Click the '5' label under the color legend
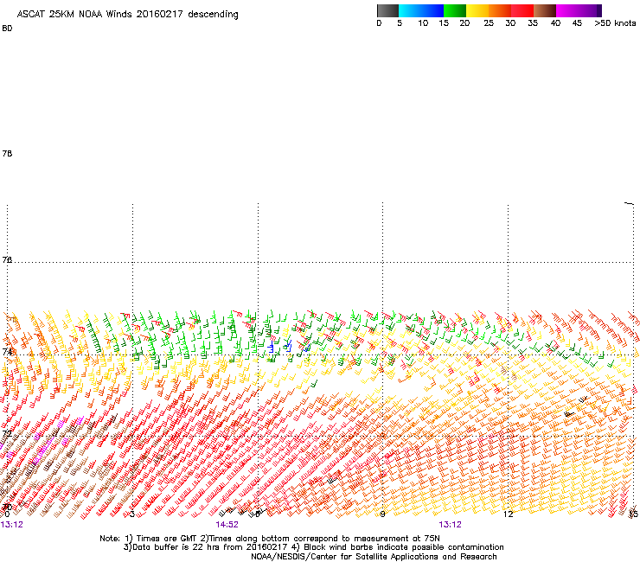 click(x=400, y=23)
